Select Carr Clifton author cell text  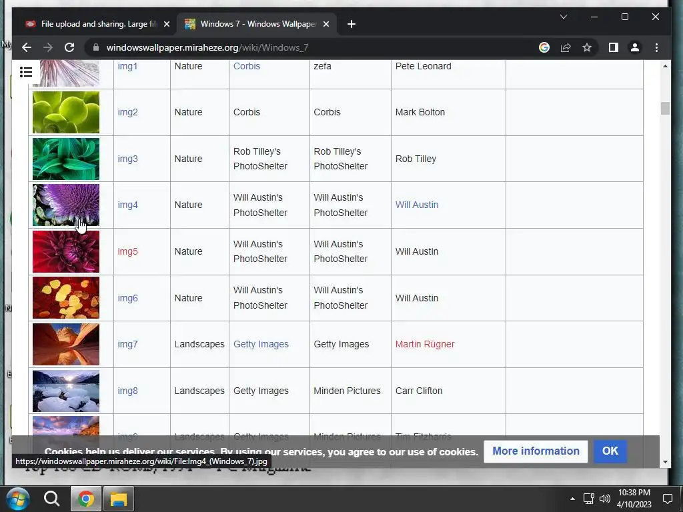click(419, 391)
